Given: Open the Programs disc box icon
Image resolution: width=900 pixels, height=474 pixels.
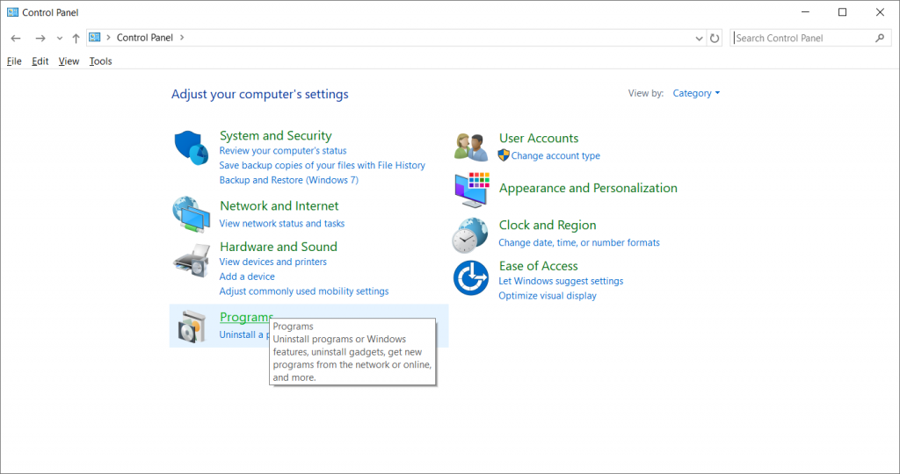Looking at the screenshot, I should (x=192, y=327).
